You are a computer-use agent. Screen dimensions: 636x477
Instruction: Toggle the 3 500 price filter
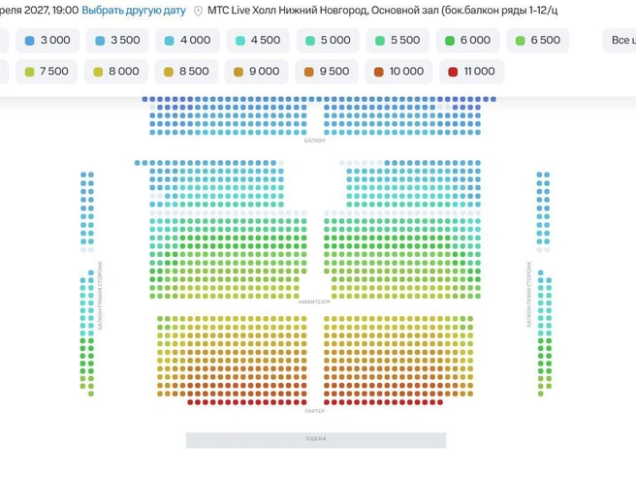117,40
